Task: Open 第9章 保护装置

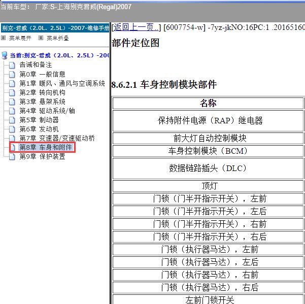Action: click(42, 156)
